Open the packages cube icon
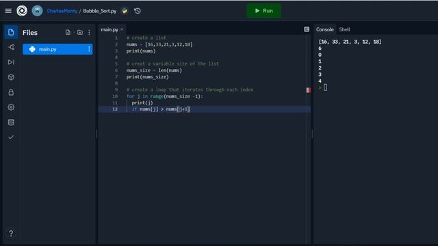 pyautogui.click(x=11, y=77)
